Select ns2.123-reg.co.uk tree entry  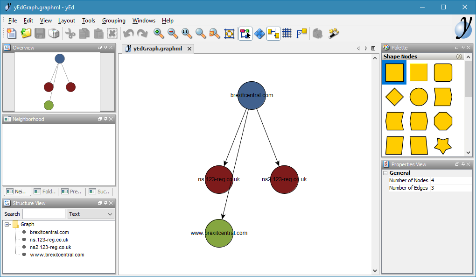tap(50, 247)
